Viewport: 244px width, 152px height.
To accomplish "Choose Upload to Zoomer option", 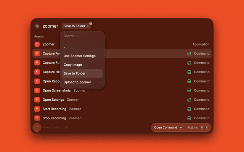I will 82,82.
